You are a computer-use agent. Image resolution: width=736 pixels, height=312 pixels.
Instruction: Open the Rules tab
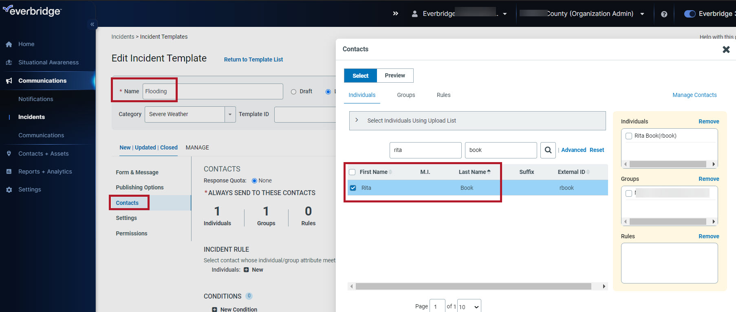tap(443, 95)
